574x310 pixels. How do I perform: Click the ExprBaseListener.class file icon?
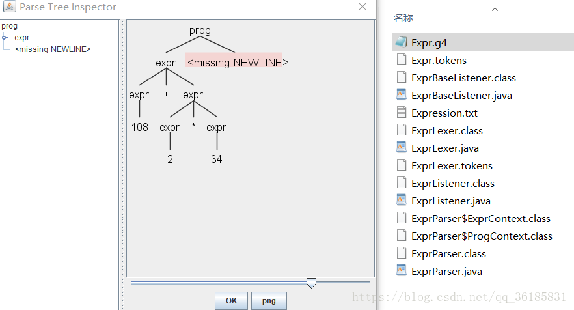point(402,77)
